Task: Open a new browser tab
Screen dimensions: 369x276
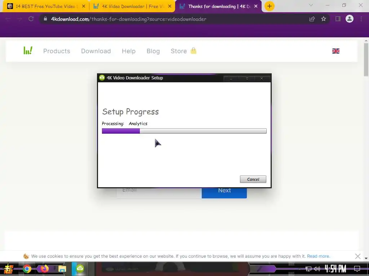Action: (270, 6)
